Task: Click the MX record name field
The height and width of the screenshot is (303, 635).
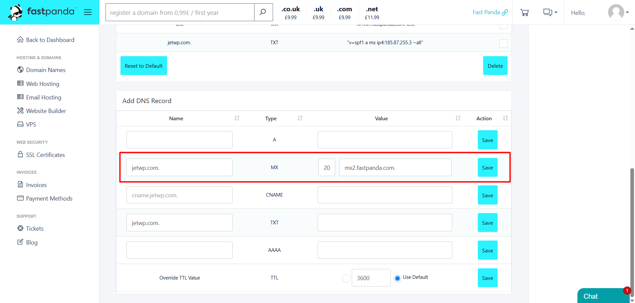Action: [179, 168]
